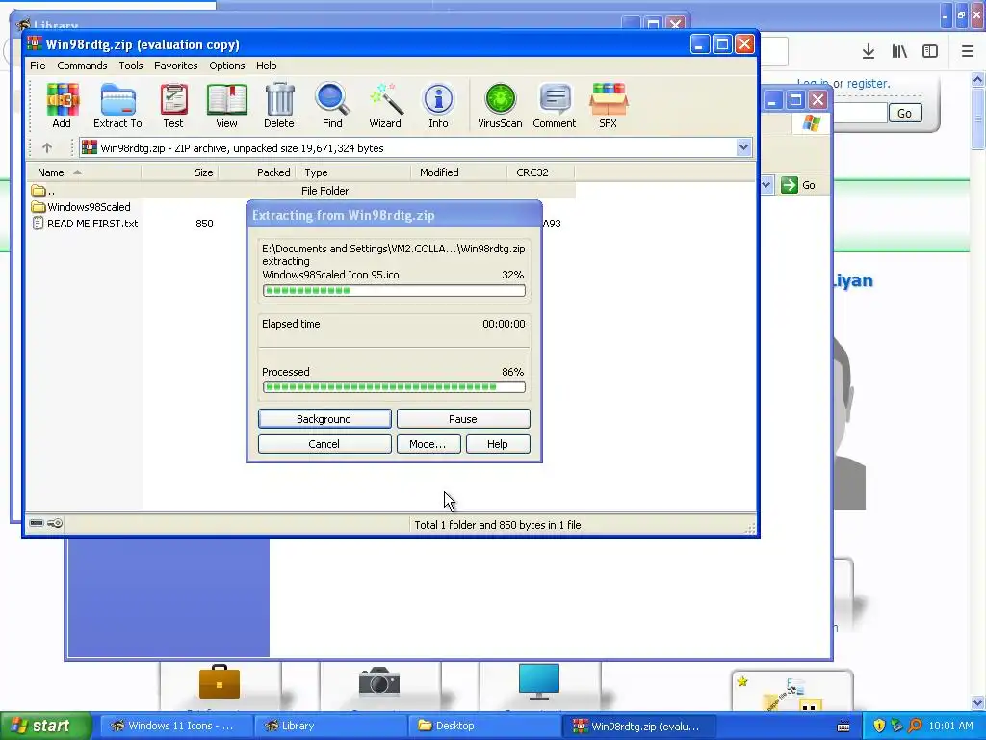Click the Delete trash can icon
This screenshot has width=986, height=740.
(279, 106)
